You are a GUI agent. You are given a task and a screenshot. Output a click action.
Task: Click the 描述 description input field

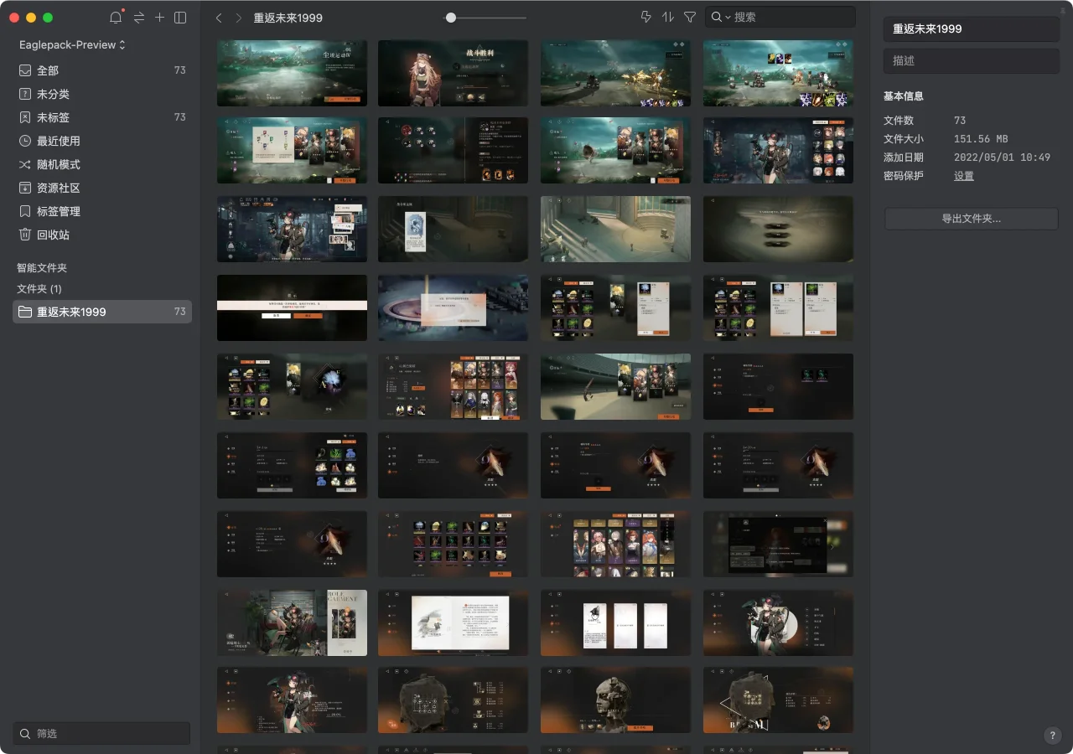971,60
